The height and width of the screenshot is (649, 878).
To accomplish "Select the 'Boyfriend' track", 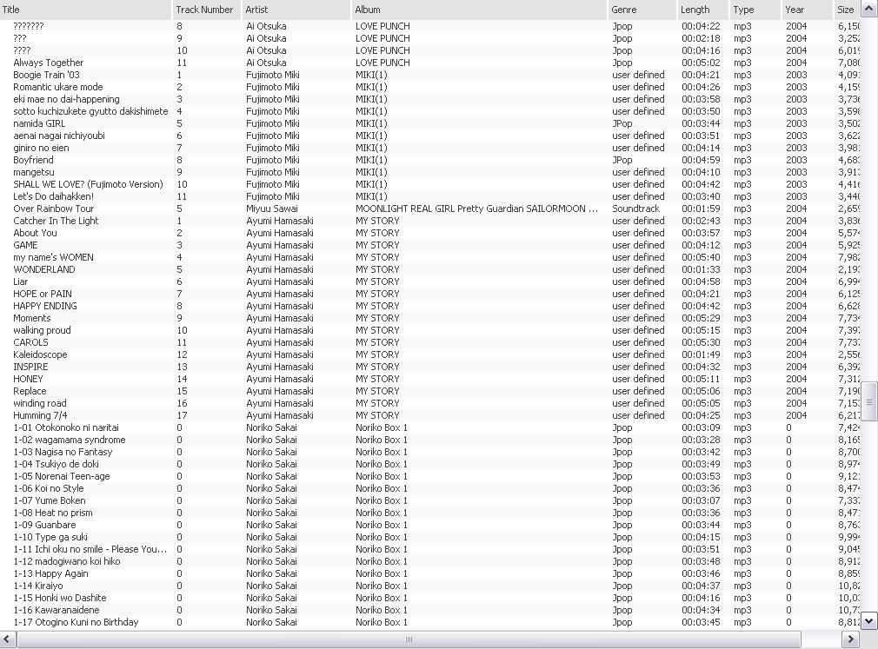I will (430, 160).
